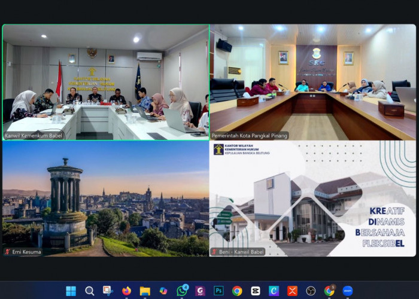Open OBS Studio from the taskbar
Image resolution: width=419 pixels, height=299 pixels.
(311, 291)
